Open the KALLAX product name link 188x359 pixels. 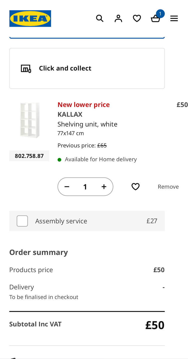pos(70,114)
